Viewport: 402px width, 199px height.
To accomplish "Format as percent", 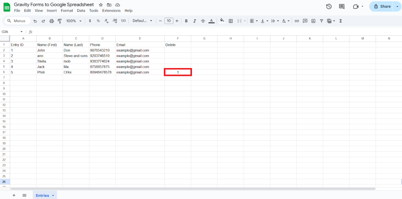I will [x=98, y=21].
